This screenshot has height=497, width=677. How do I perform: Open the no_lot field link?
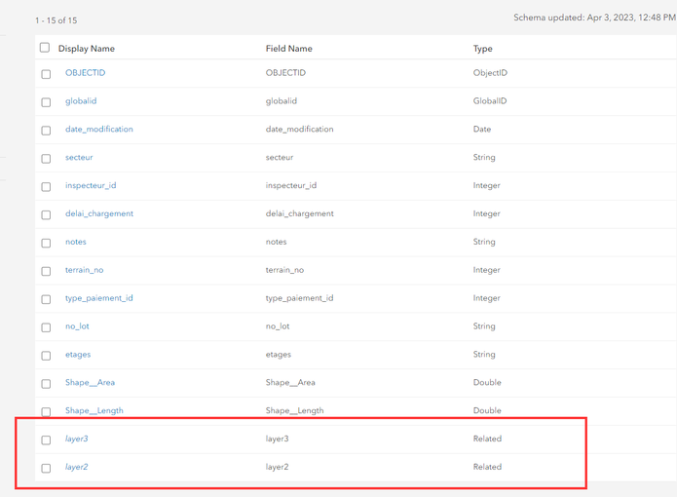[x=77, y=326]
